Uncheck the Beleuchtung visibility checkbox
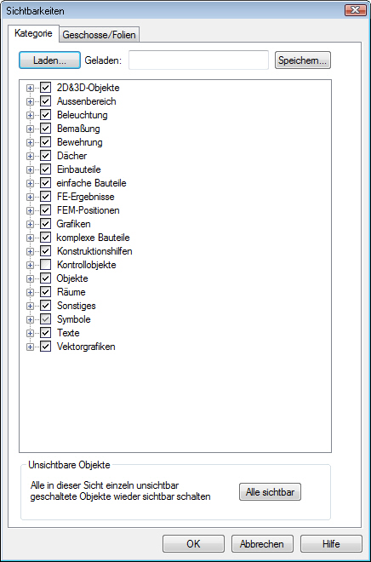Image resolution: width=371 pixels, height=562 pixels. pos(45,115)
